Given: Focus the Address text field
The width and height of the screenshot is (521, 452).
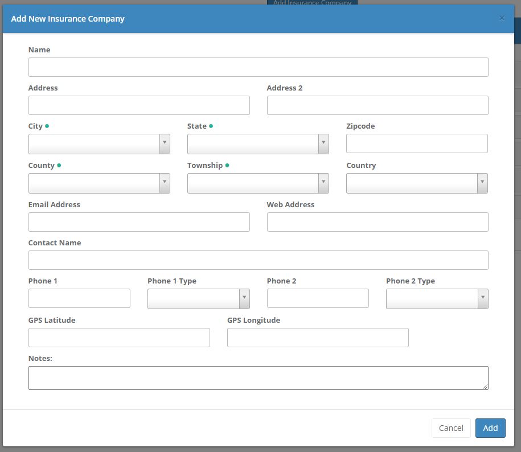Looking at the screenshot, I should [x=139, y=105].
